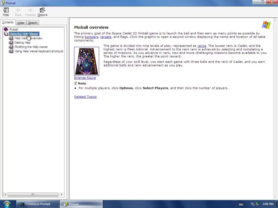Click the topic icon for Getting Help

click(x=11, y=43)
